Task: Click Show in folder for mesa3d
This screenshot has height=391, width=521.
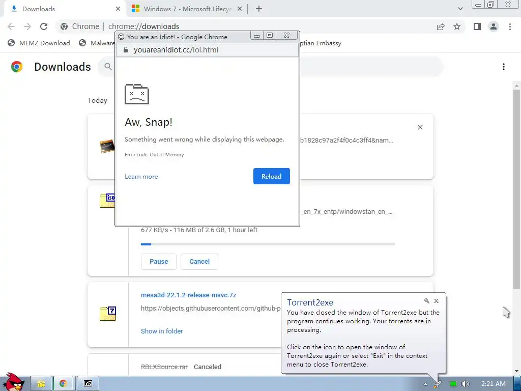Action: coord(162,331)
